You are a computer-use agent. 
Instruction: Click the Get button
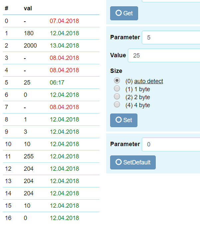(124, 13)
